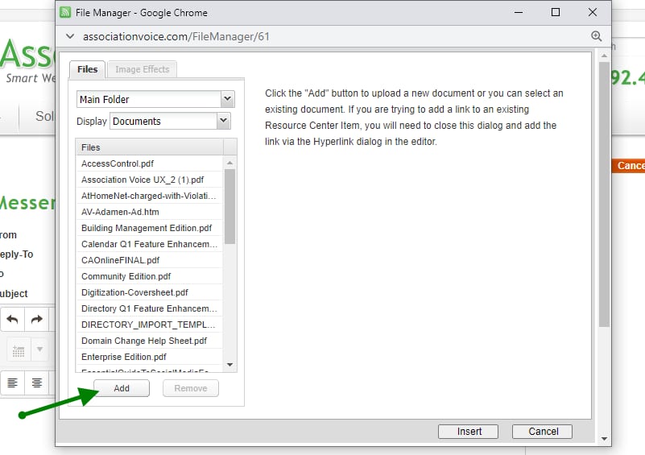Viewport: 645px width, 455px height.
Task: Select Community Edition.pdf
Action: click(150, 276)
